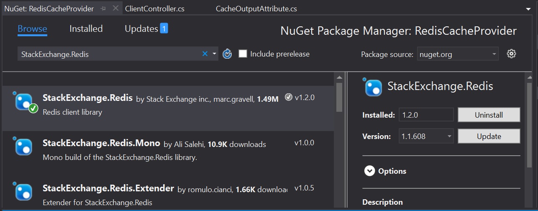Switch to the Installed tab

pos(86,29)
